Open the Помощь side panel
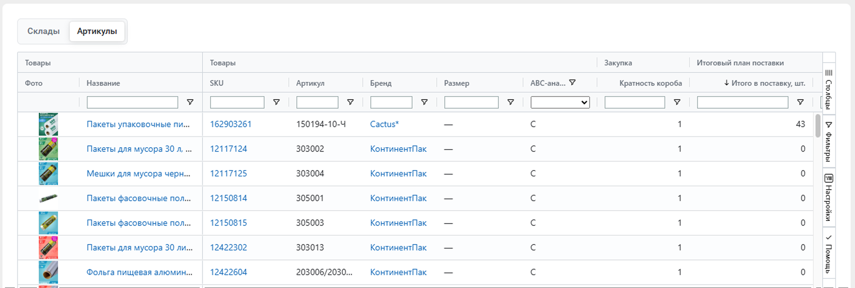 click(828, 254)
